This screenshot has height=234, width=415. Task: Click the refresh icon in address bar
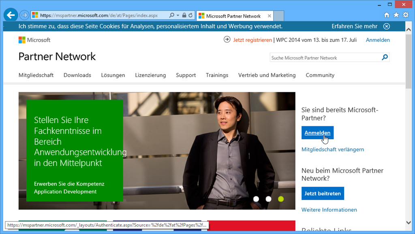[x=190, y=16]
